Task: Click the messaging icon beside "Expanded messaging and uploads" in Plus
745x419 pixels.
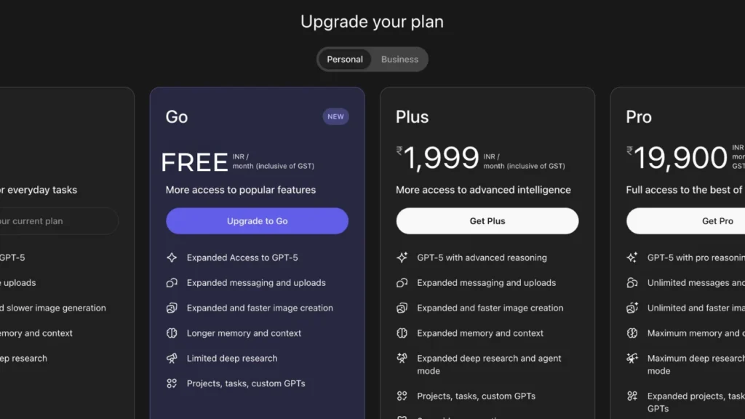Action: 402,283
